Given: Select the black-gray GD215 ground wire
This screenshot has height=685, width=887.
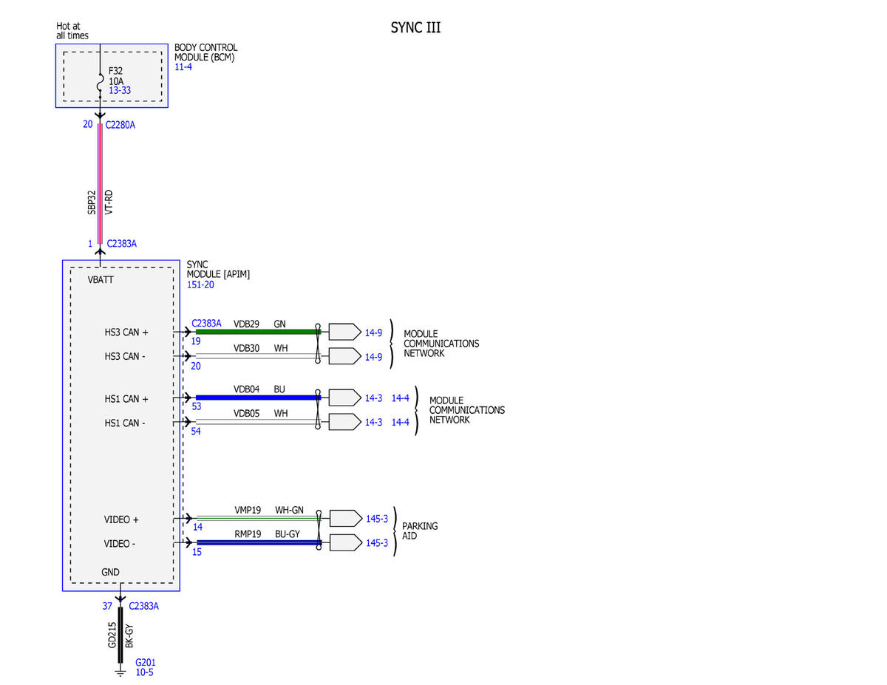Looking at the screenshot, I should (x=120, y=635).
